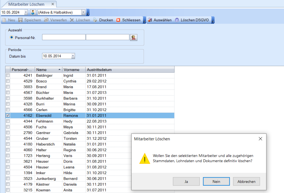Click the Kästner name cell
Screen dimensions: 284x193
coord(49,184)
